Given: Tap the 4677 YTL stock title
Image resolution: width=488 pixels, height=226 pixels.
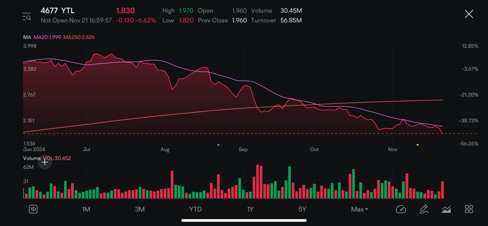Looking at the screenshot, I should (58, 11).
